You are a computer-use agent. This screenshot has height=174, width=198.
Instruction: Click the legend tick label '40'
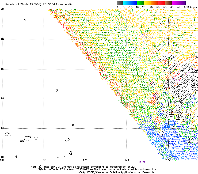point(172,7)
